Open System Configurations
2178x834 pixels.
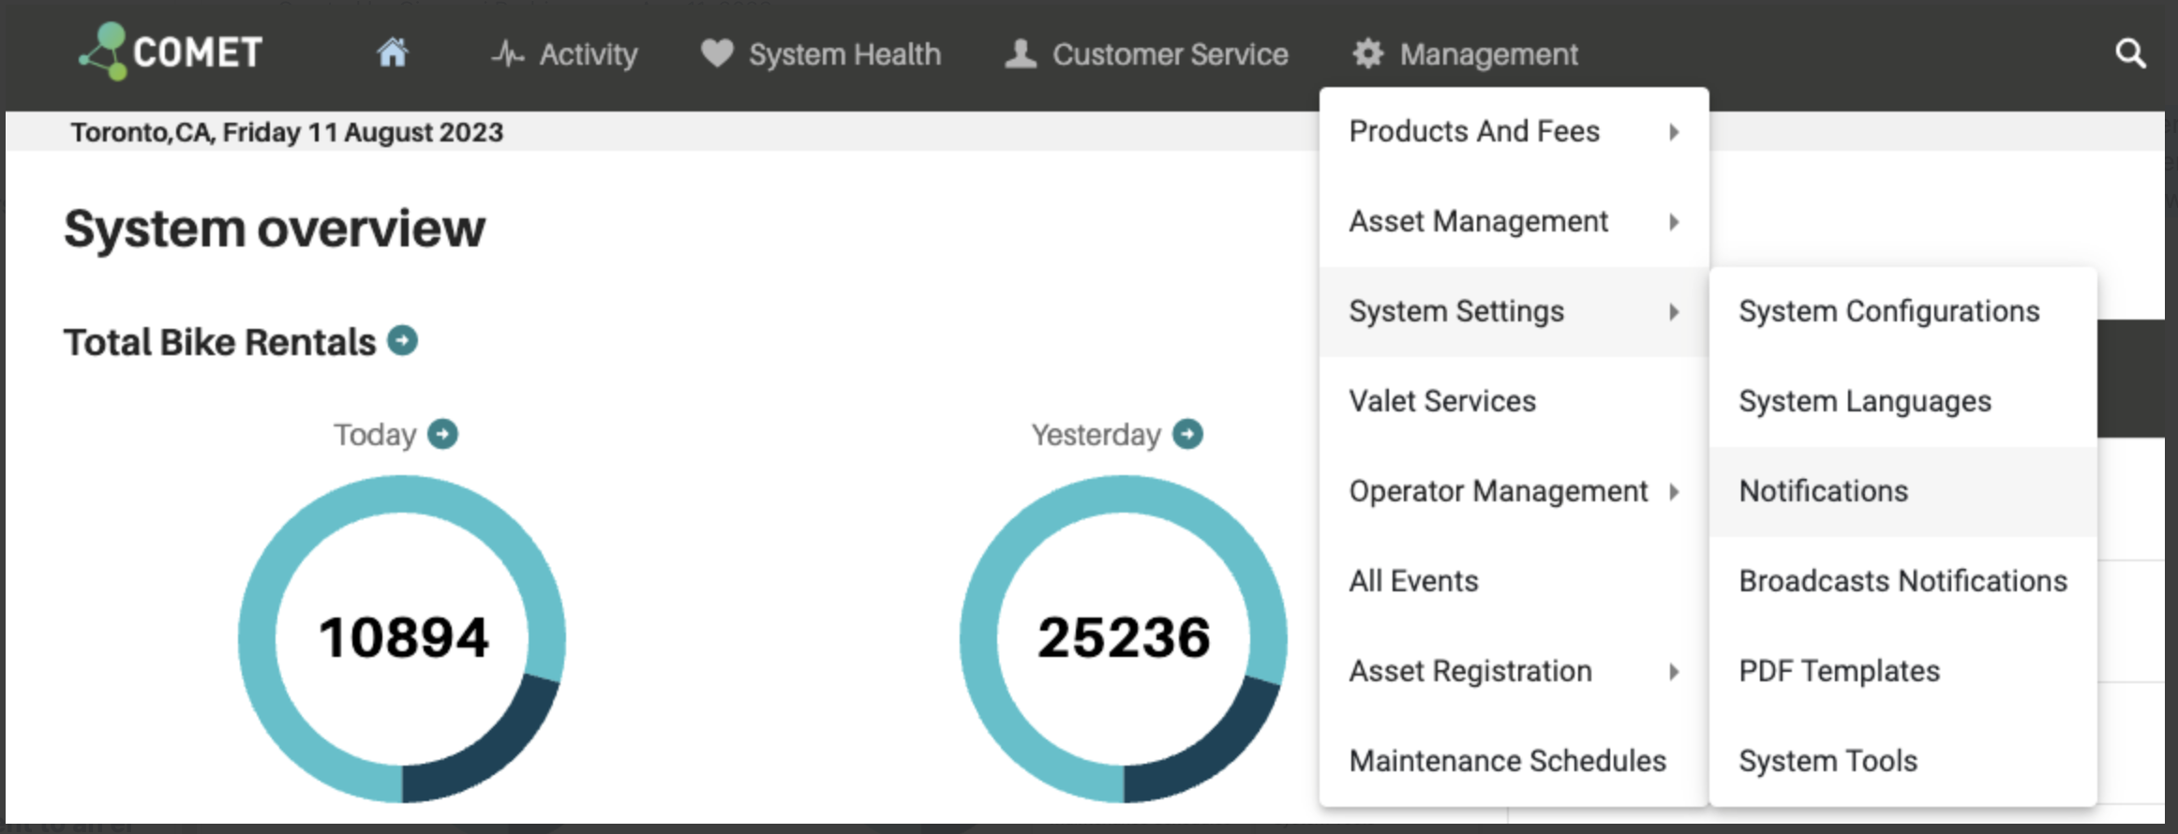[1903, 312]
